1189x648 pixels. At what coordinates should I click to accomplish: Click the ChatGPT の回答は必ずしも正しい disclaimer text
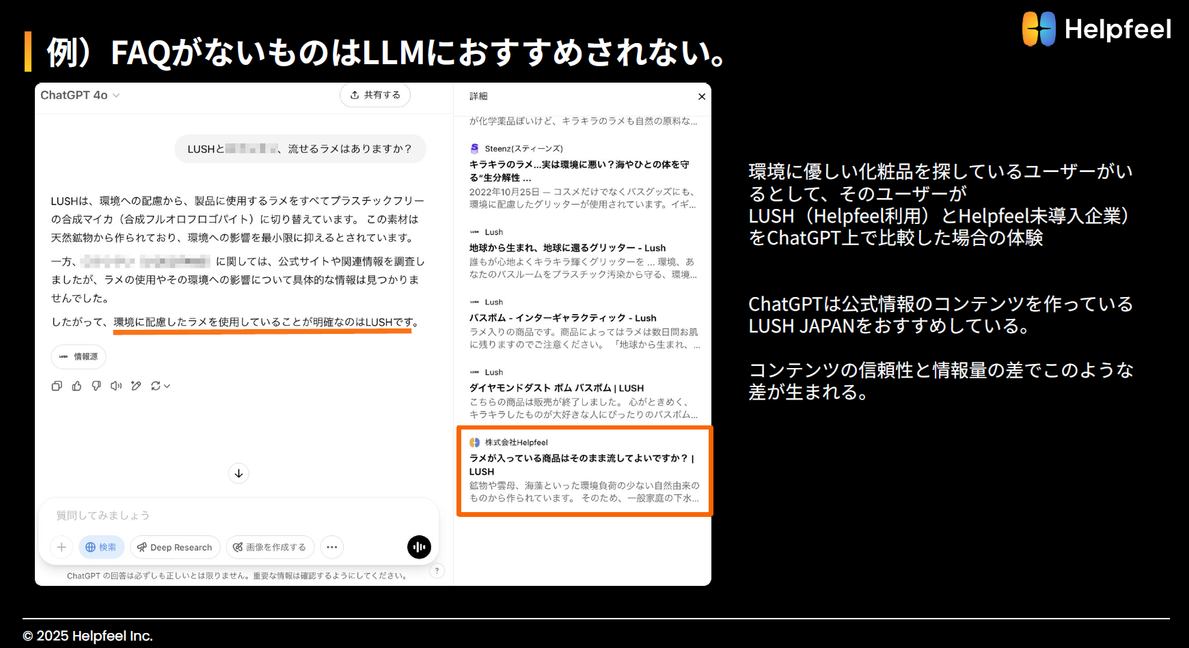click(x=238, y=576)
